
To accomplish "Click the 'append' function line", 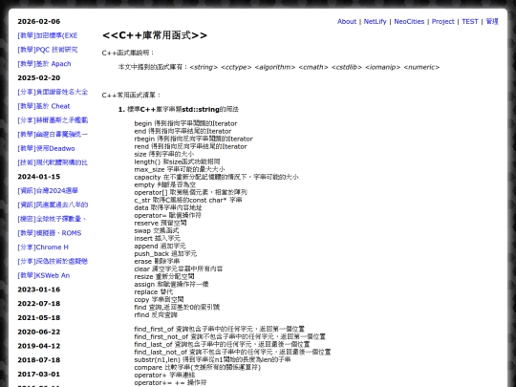I will (x=160, y=247).
